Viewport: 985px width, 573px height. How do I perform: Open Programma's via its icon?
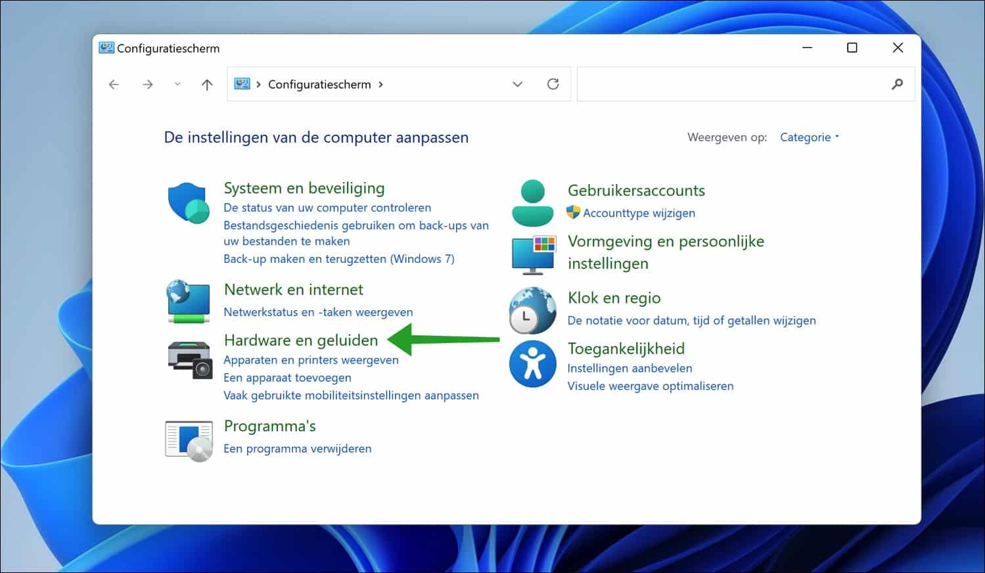click(189, 439)
